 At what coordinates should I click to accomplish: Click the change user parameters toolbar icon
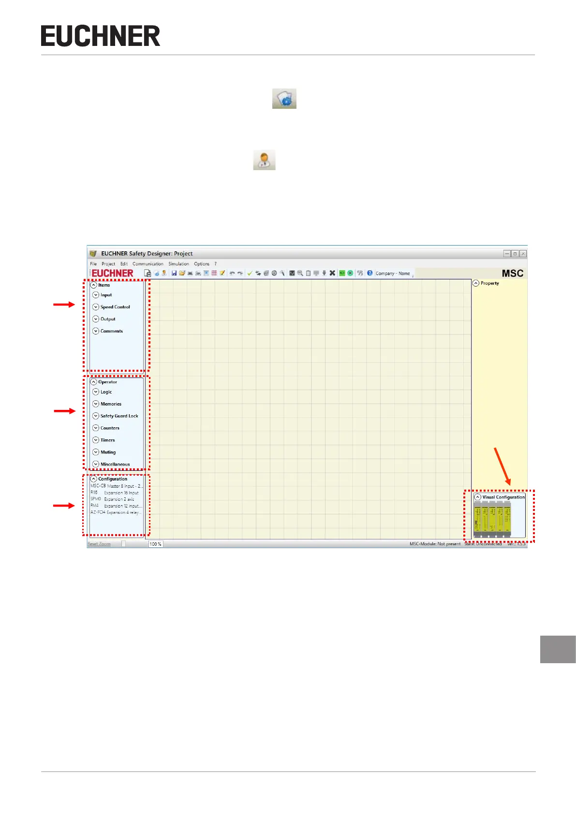(163, 273)
